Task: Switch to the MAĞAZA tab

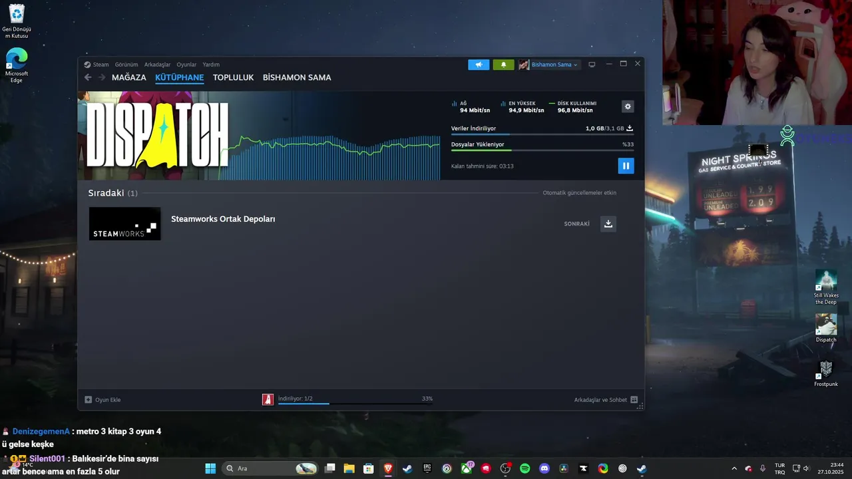Action: [129, 77]
